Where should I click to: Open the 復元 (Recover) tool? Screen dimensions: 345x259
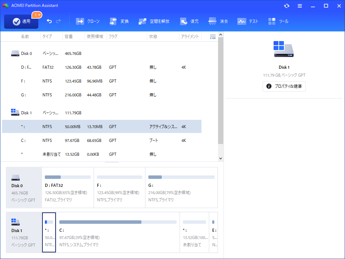tap(189, 21)
